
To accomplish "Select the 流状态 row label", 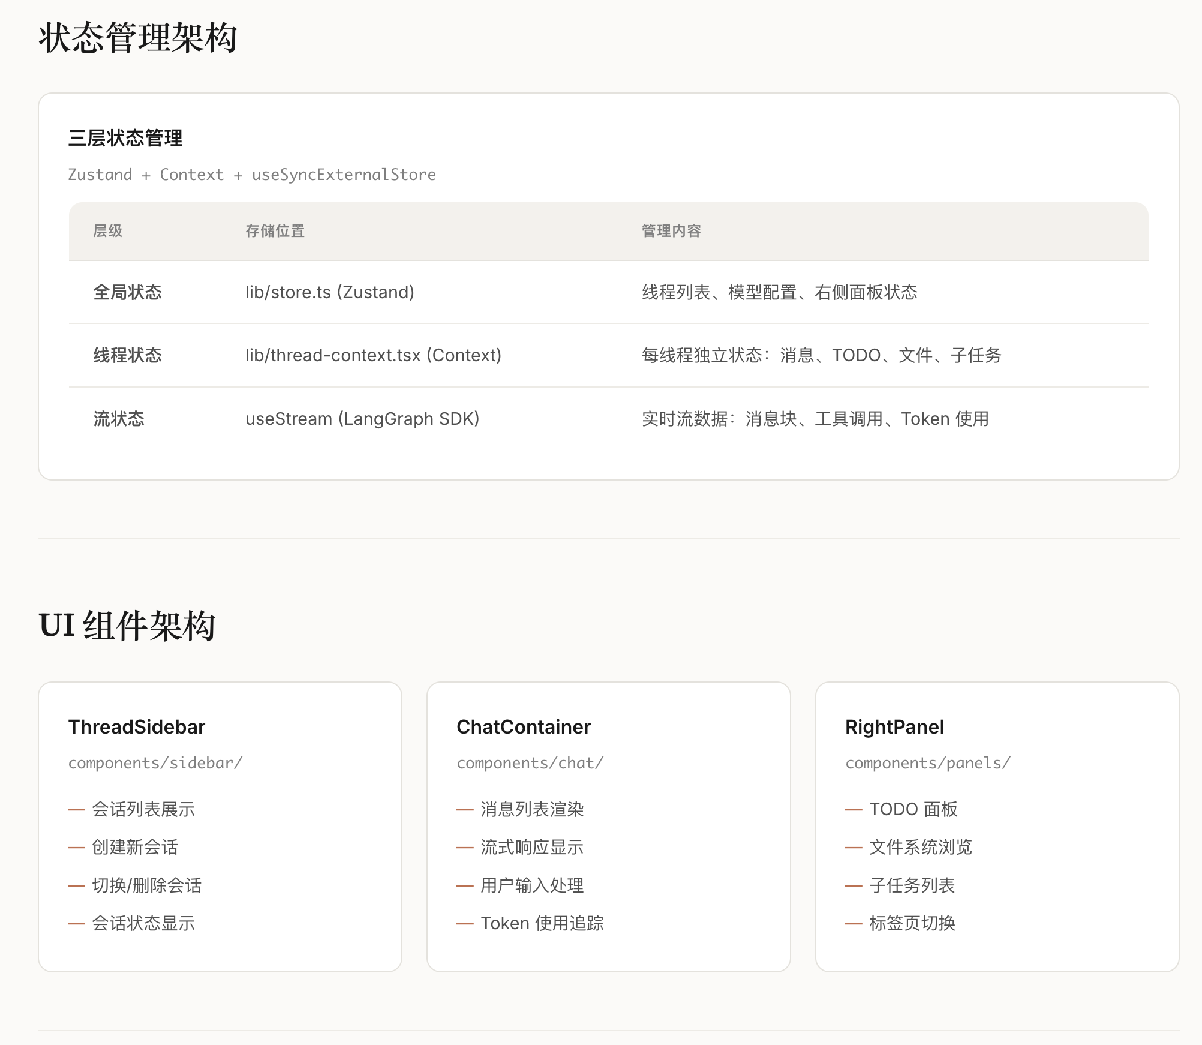I will tap(119, 419).
